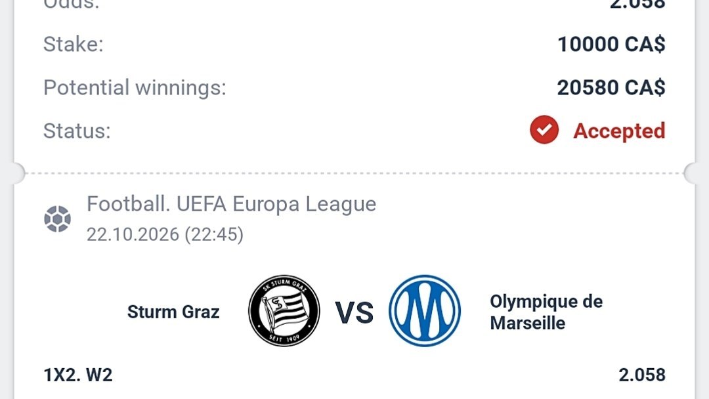Open the Football. UEFA Europa League heading

[x=231, y=204]
